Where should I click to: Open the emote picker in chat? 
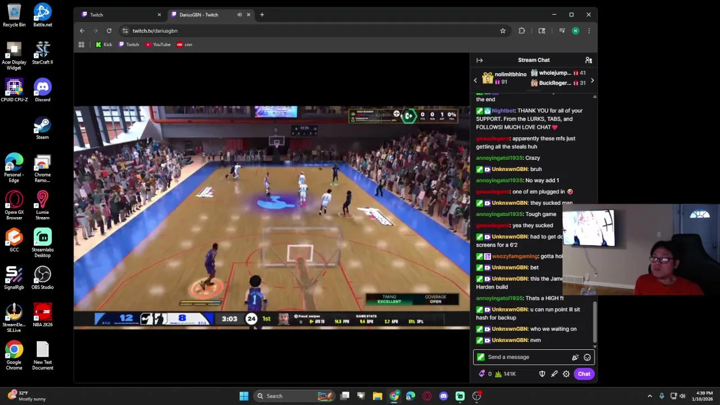click(x=587, y=357)
